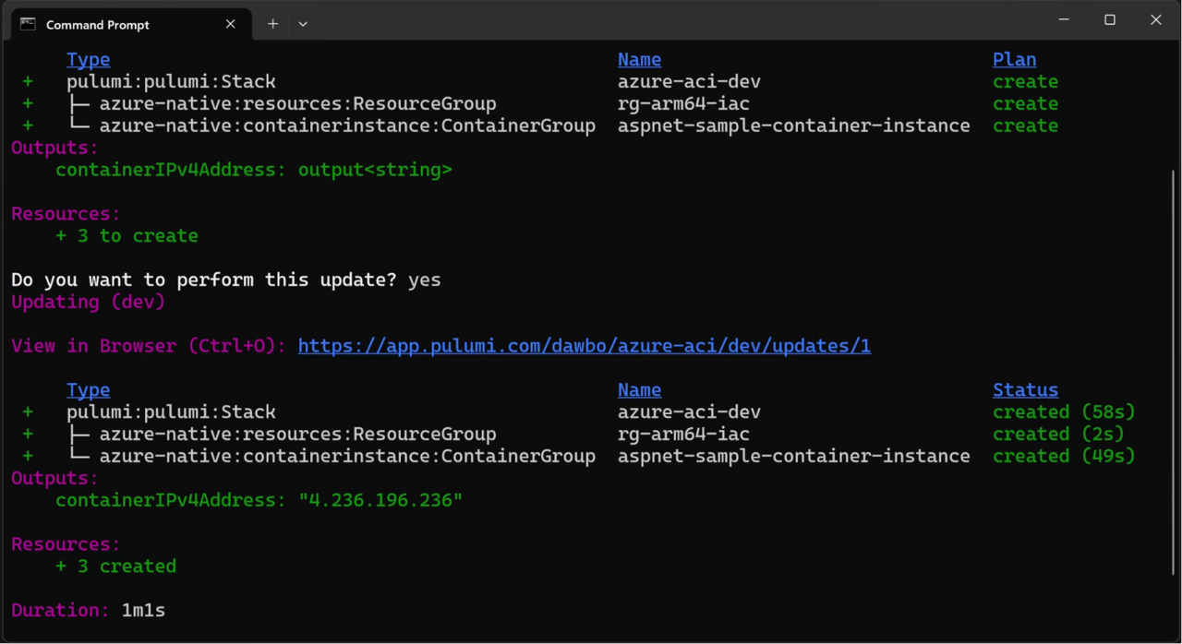Click the Command Prompt tab icon

coord(28,24)
